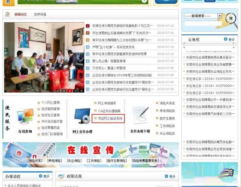The image size is (241, 187).
Task: Click the 网上业务办理 computer gear icon
Action: click(82, 116)
